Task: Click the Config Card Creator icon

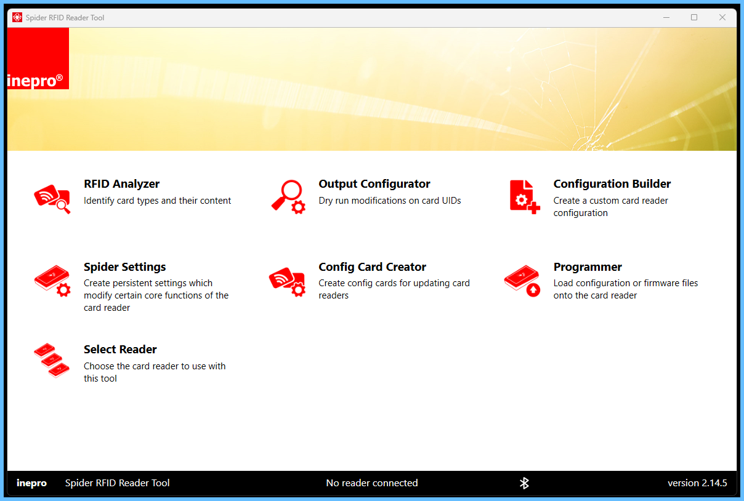Action: [287, 281]
